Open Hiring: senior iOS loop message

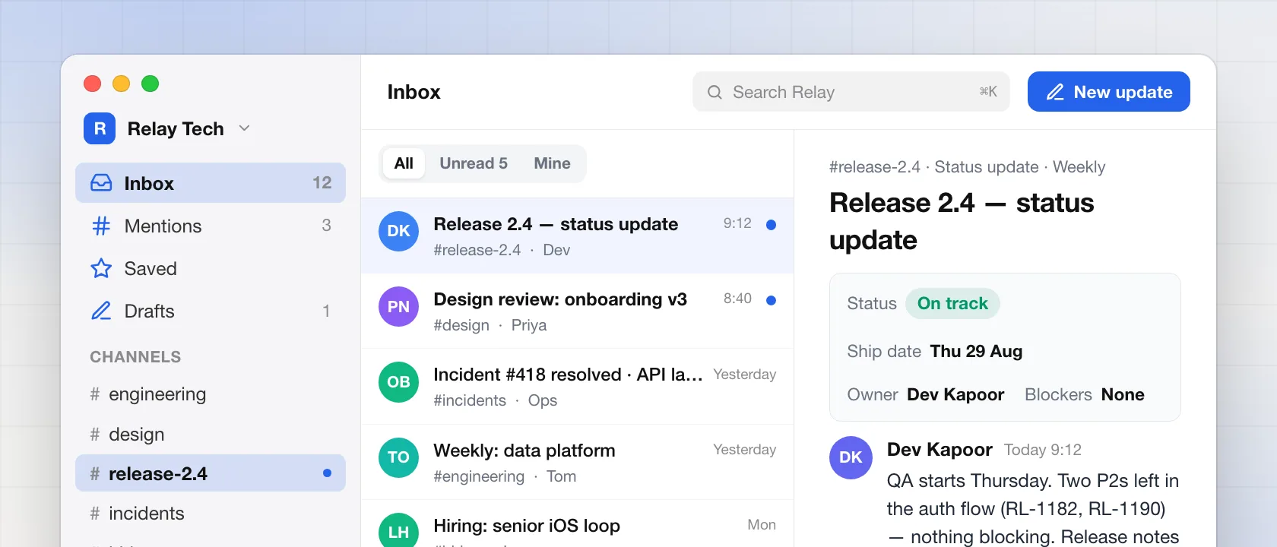pyautogui.click(x=578, y=523)
